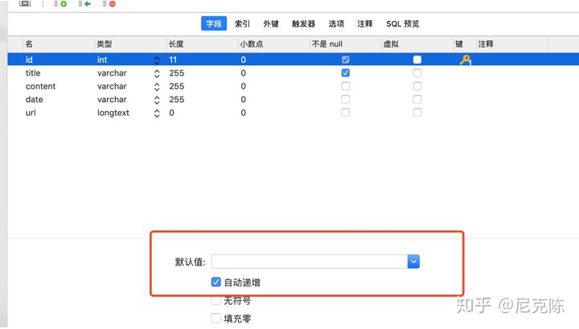Click length 0 in url row
This screenshot has width=579, height=329.
click(x=172, y=113)
